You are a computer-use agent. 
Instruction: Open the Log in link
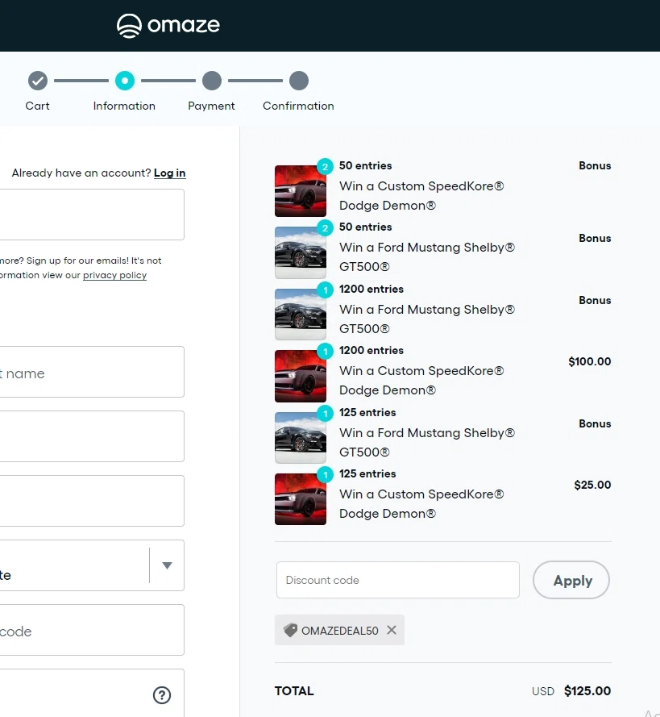(169, 173)
